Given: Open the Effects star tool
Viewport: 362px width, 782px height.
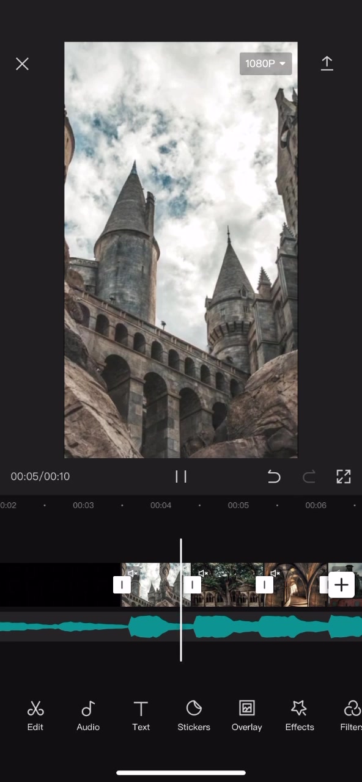Looking at the screenshot, I should 300,715.
